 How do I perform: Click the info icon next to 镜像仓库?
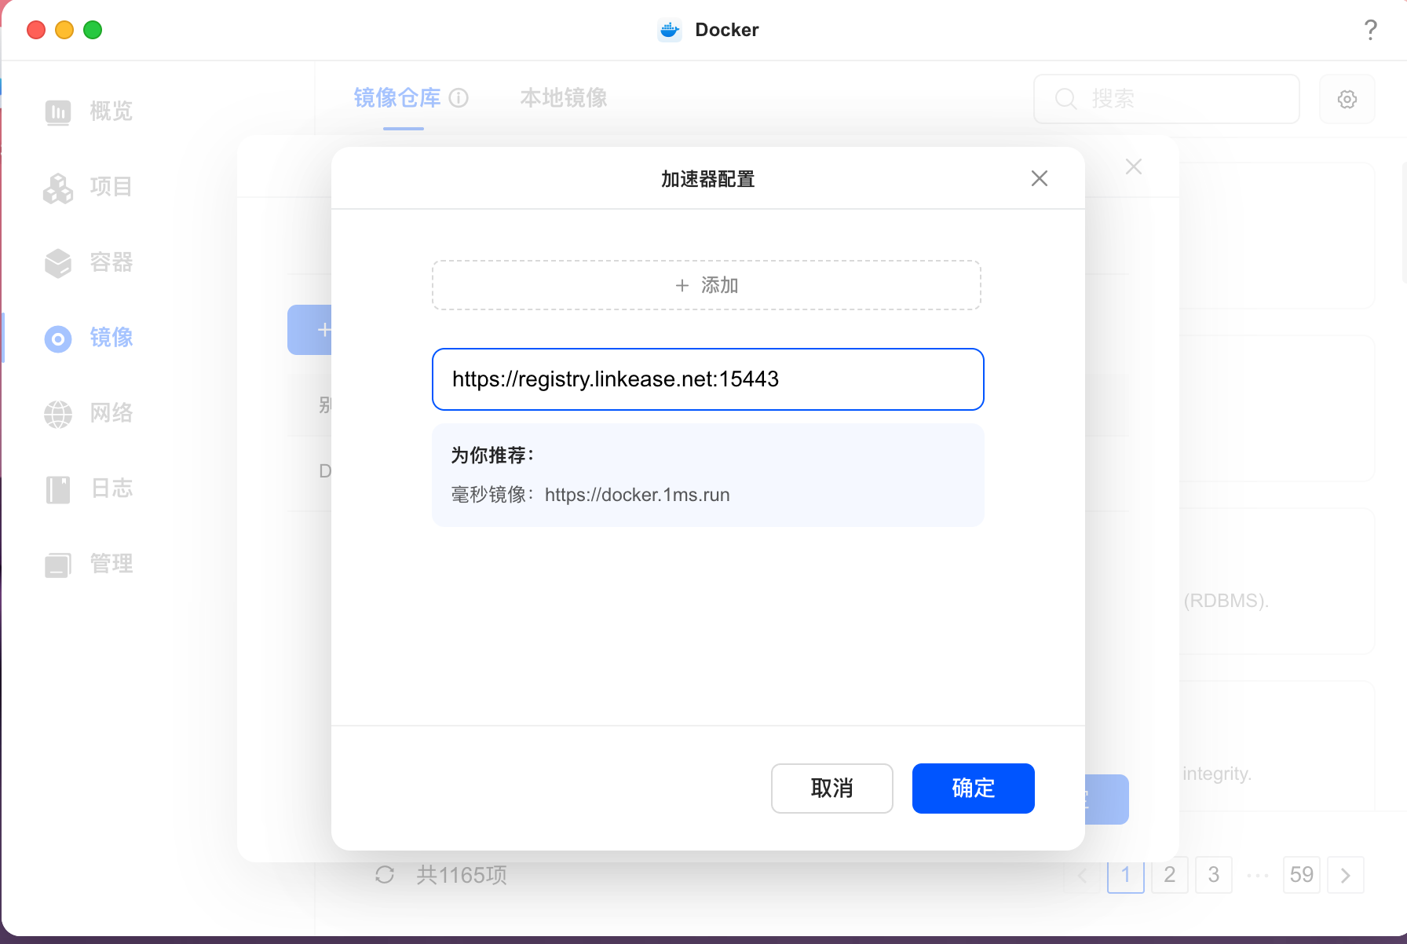coord(459,98)
